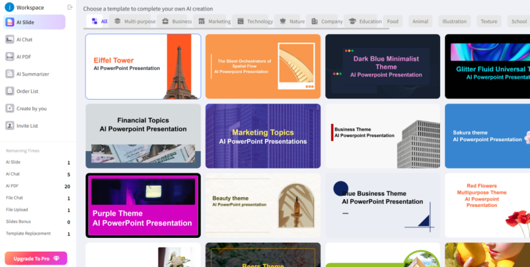The width and height of the screenshot is (530, 267).
Task: Choose the Blue Business Theme template
Action: 383,206
